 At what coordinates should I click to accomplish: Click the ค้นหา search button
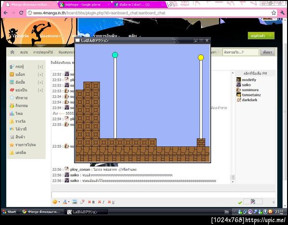tap(267, 52)
